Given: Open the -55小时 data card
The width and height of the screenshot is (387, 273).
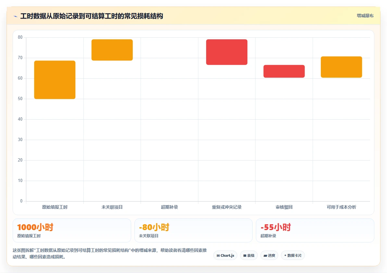Looking at the screenshot, I should 315,230.
